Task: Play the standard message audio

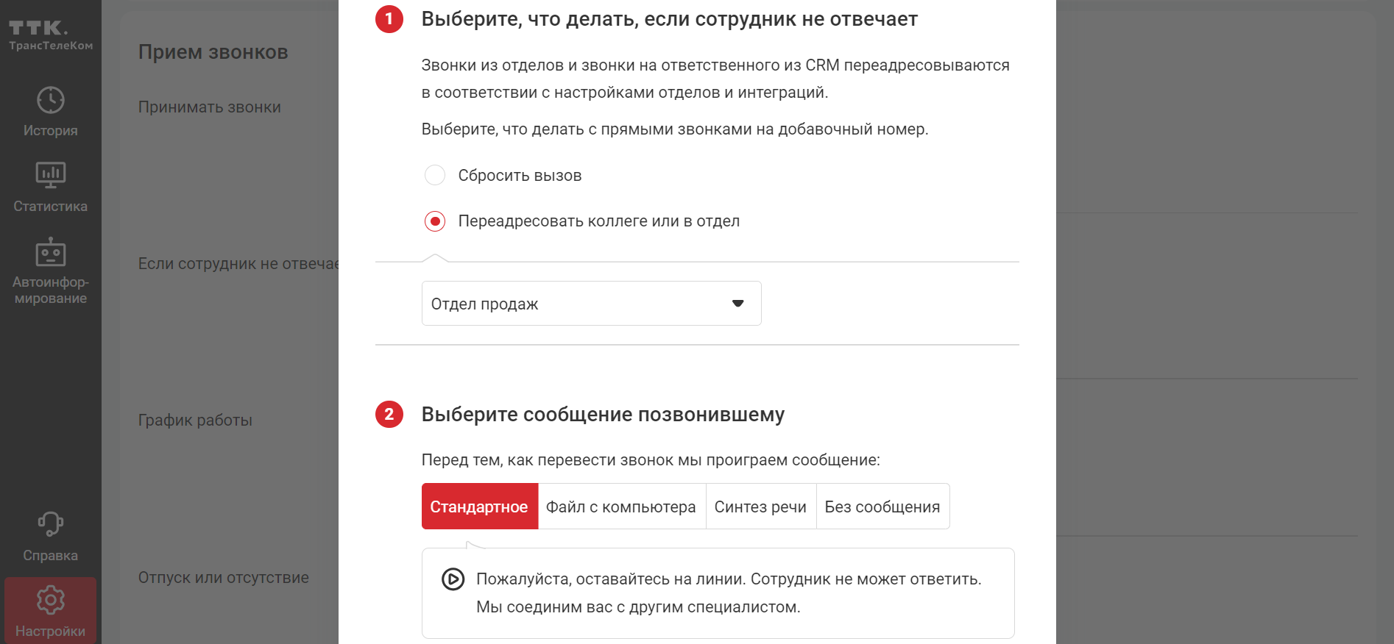Action: tap(453, 579)
